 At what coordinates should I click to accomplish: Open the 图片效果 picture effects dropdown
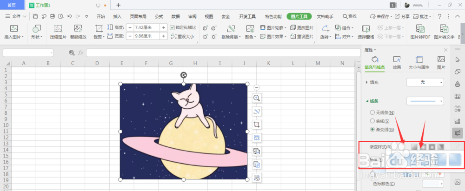(x=273, y=37)
